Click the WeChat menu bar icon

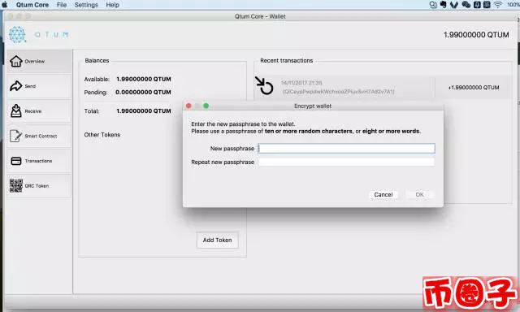(466, 5)
